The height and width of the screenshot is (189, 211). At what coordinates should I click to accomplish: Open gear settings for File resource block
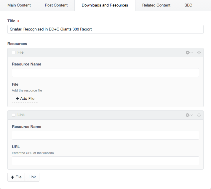188,52
